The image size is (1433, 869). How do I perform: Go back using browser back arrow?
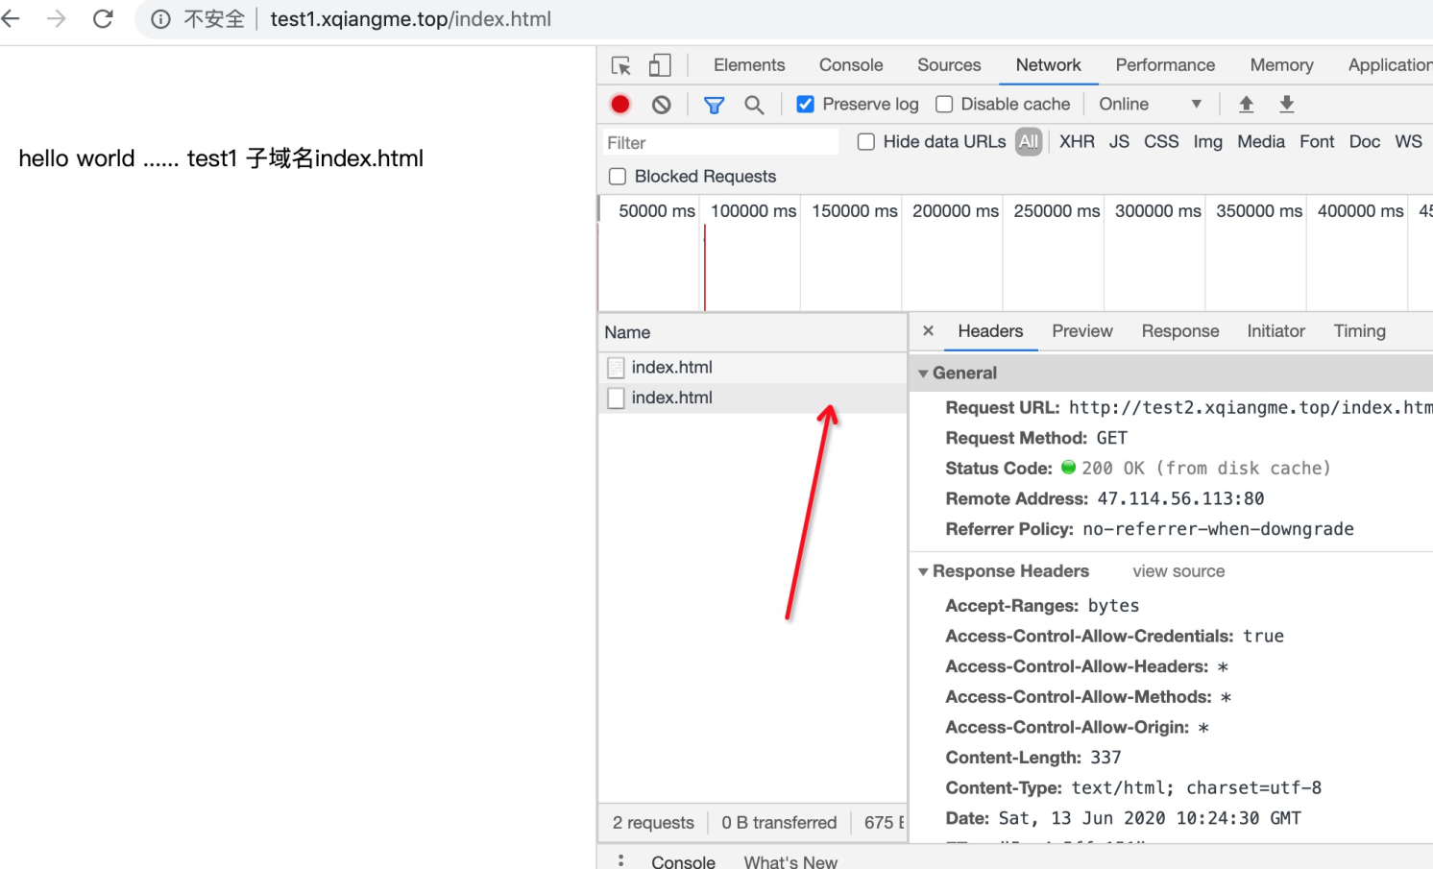pos(12,18)
